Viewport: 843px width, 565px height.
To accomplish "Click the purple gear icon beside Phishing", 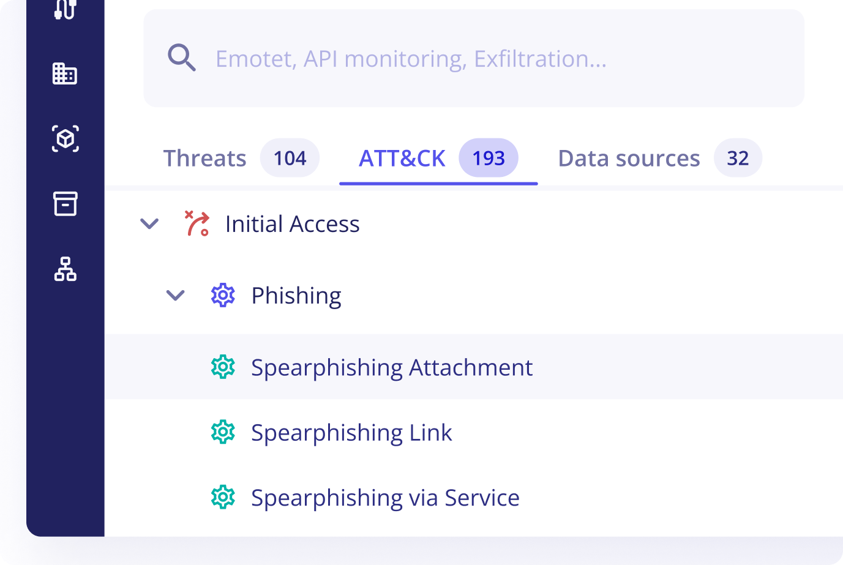I will click(223, 295).
